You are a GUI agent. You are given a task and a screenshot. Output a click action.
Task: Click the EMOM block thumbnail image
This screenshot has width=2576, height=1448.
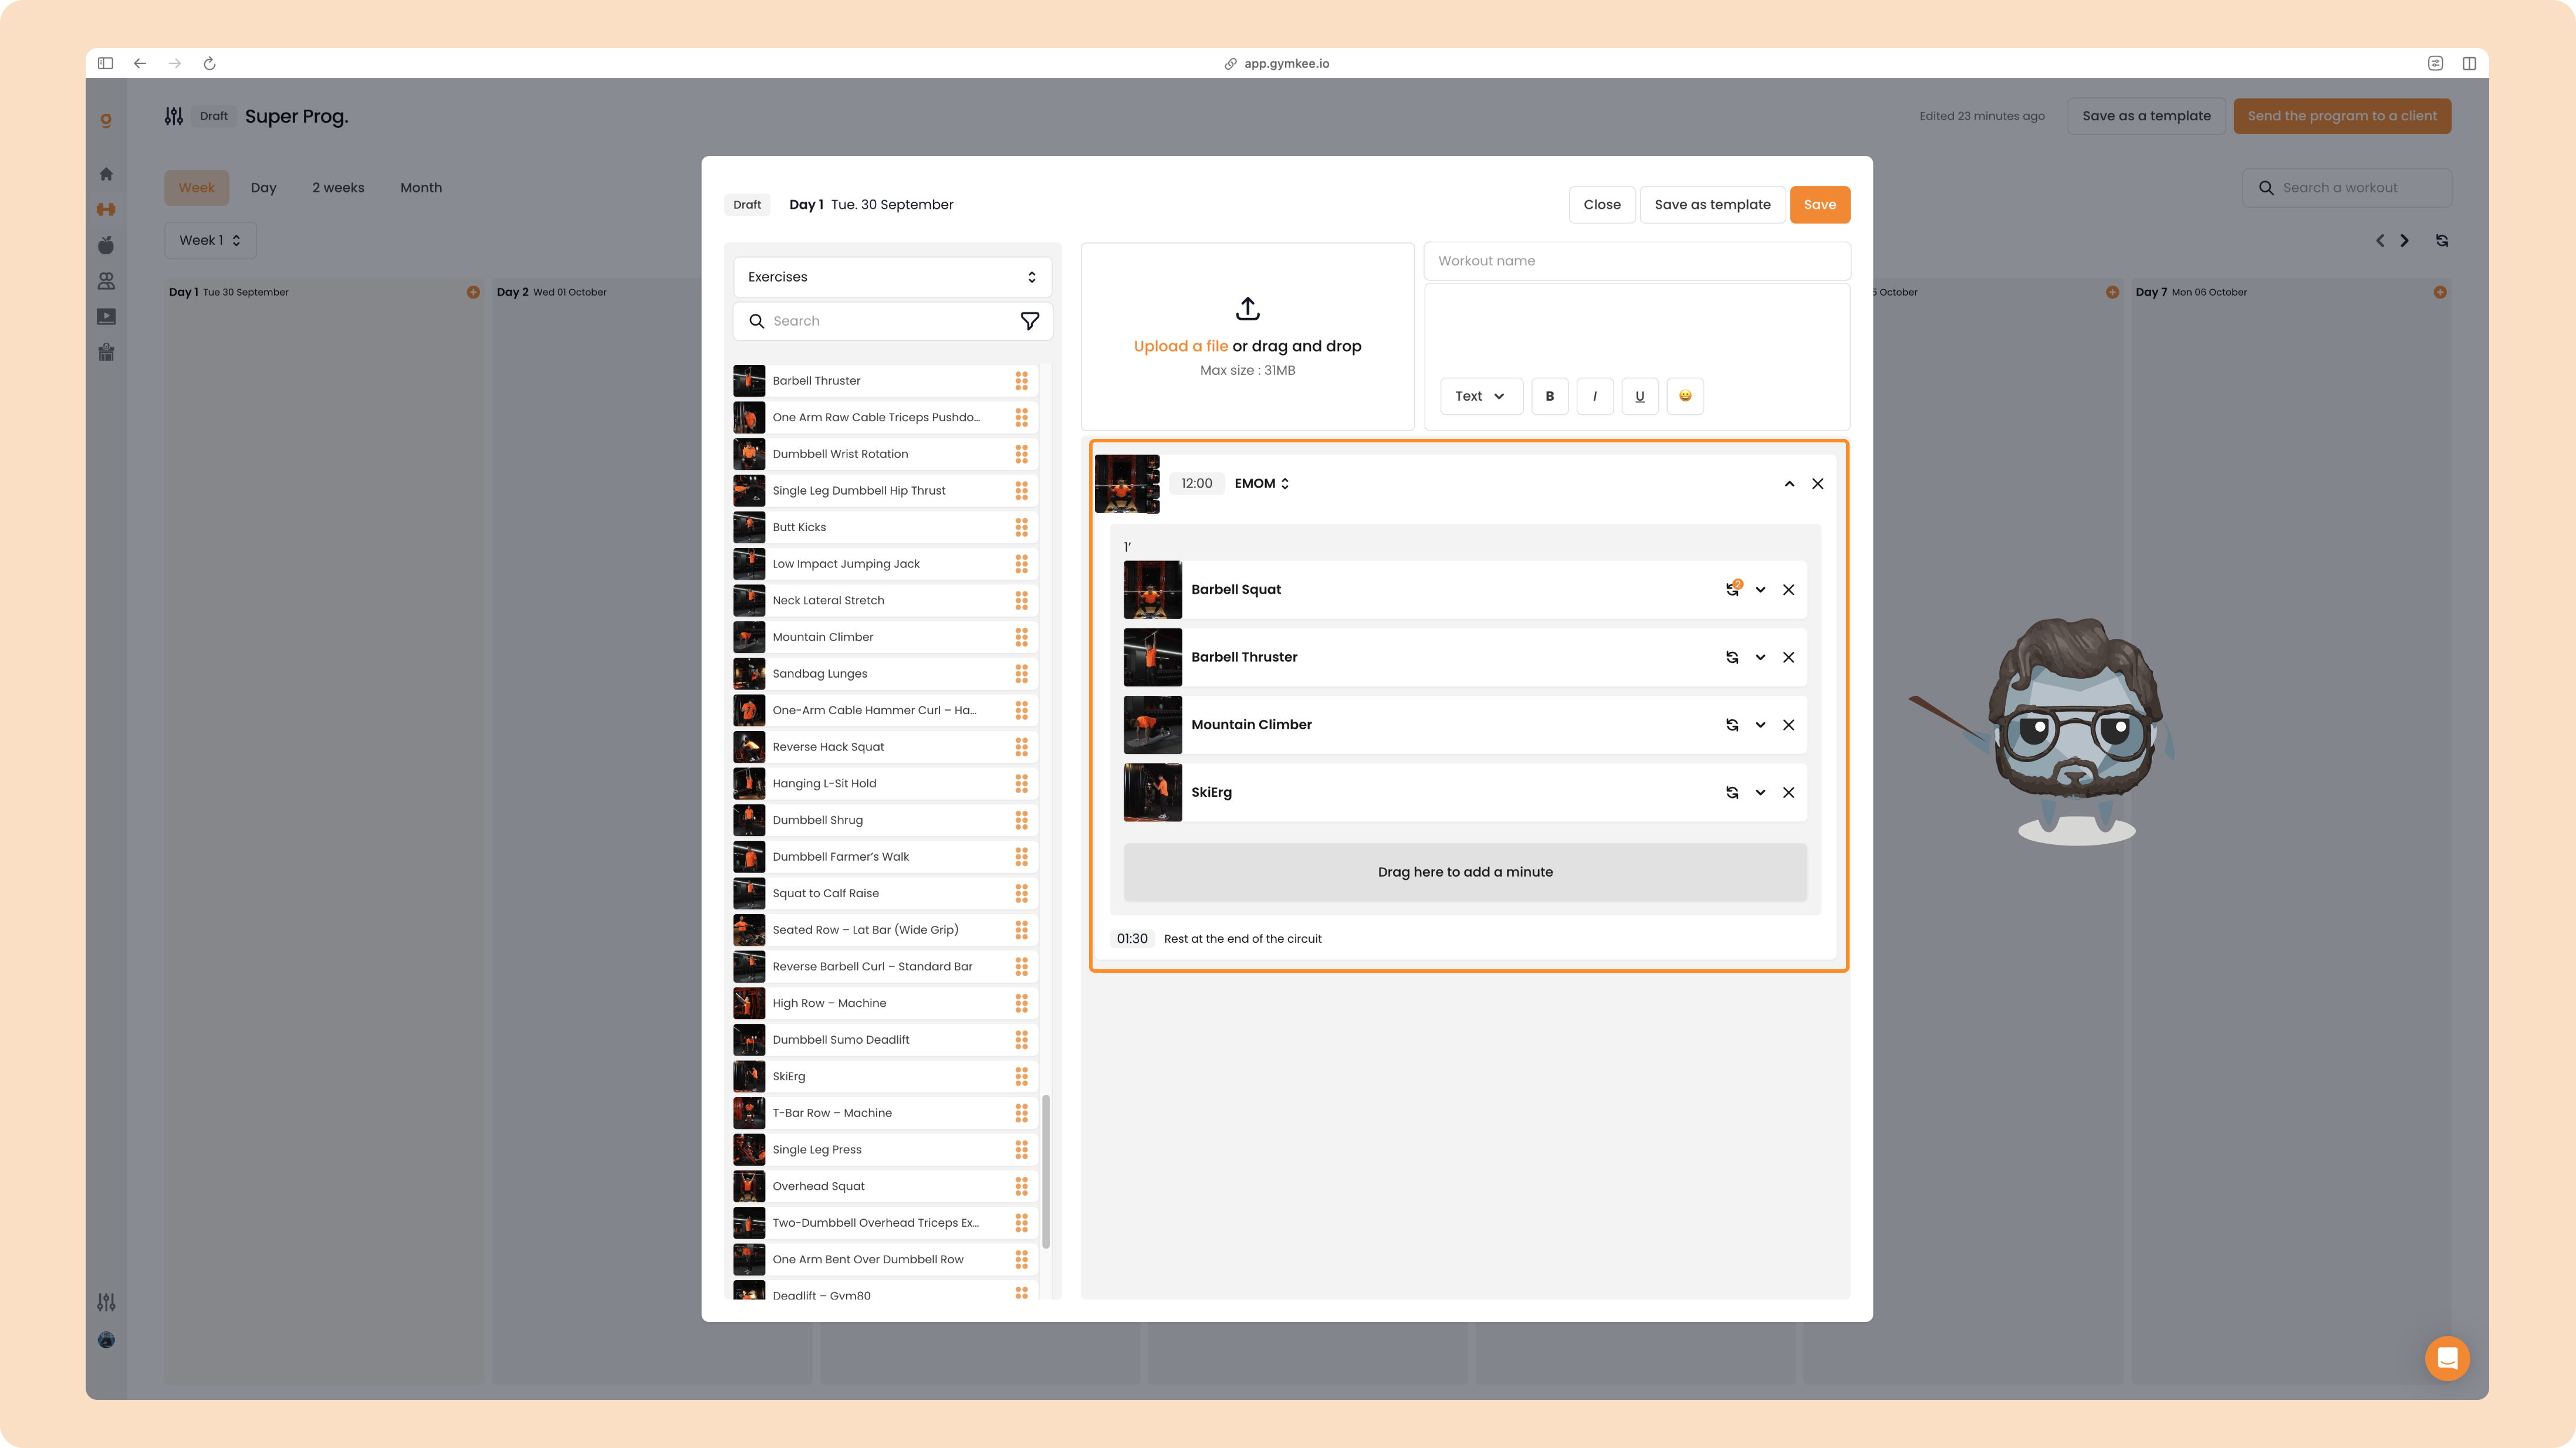pyautogui.click(x=1127, y=484)
